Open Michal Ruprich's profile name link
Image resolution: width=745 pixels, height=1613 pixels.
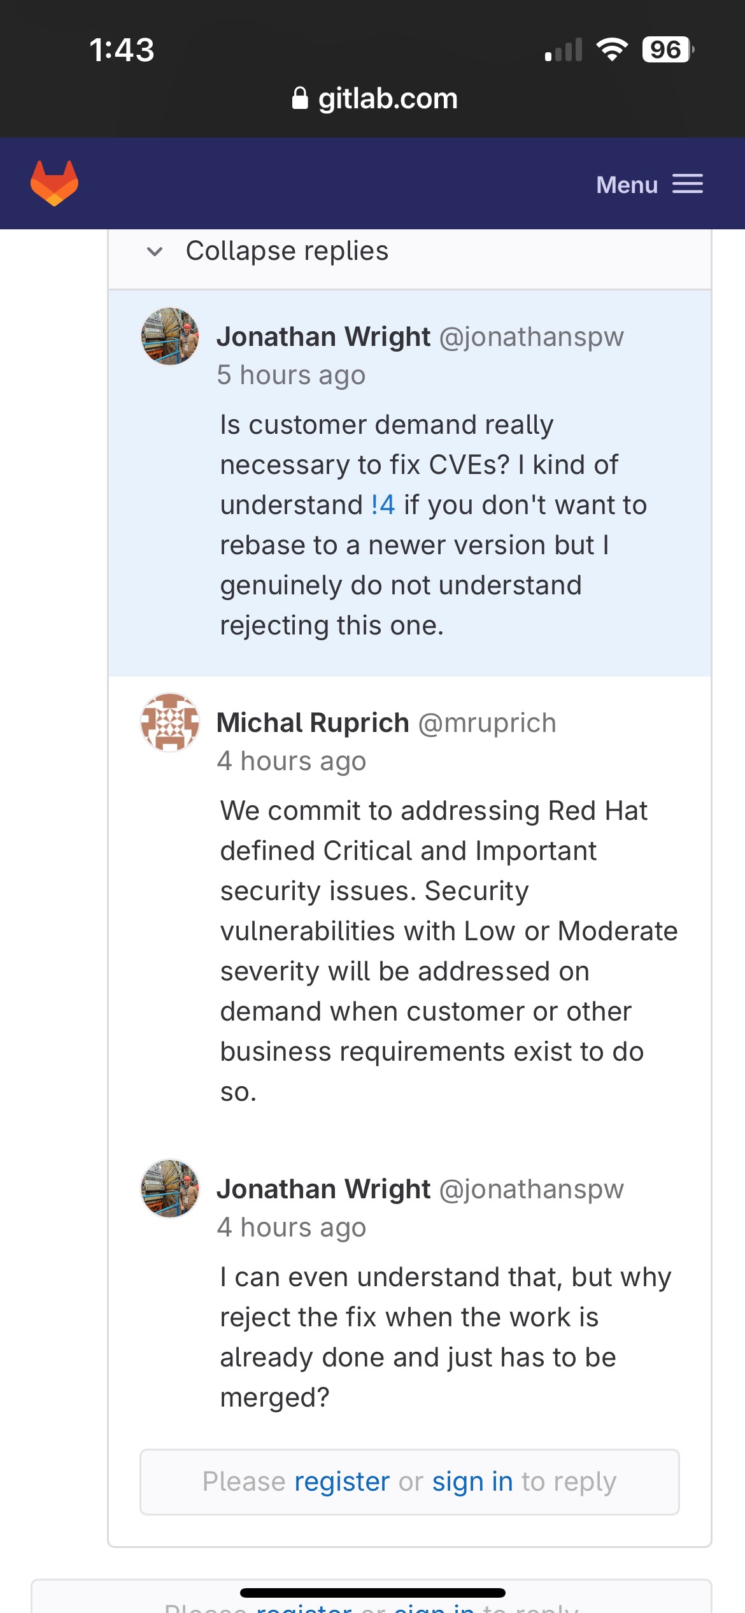[313, 722]
